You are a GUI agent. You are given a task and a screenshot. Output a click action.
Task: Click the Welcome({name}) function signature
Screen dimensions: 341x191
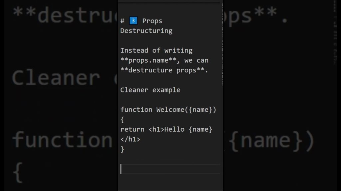(x=186, y=110)
